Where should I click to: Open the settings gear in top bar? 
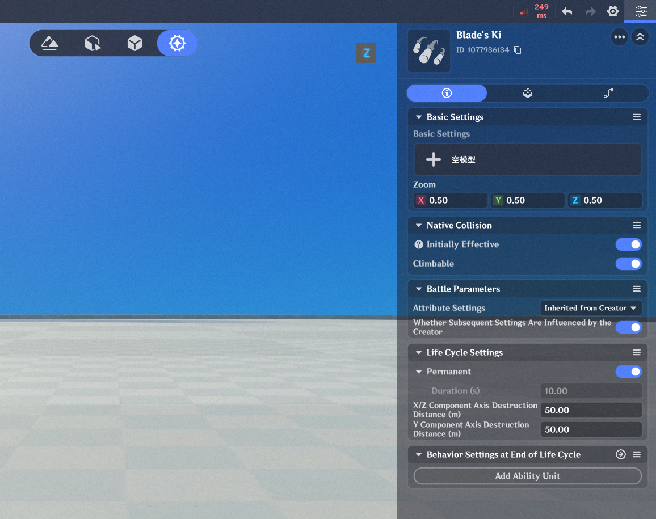click(x=612, y=11)
